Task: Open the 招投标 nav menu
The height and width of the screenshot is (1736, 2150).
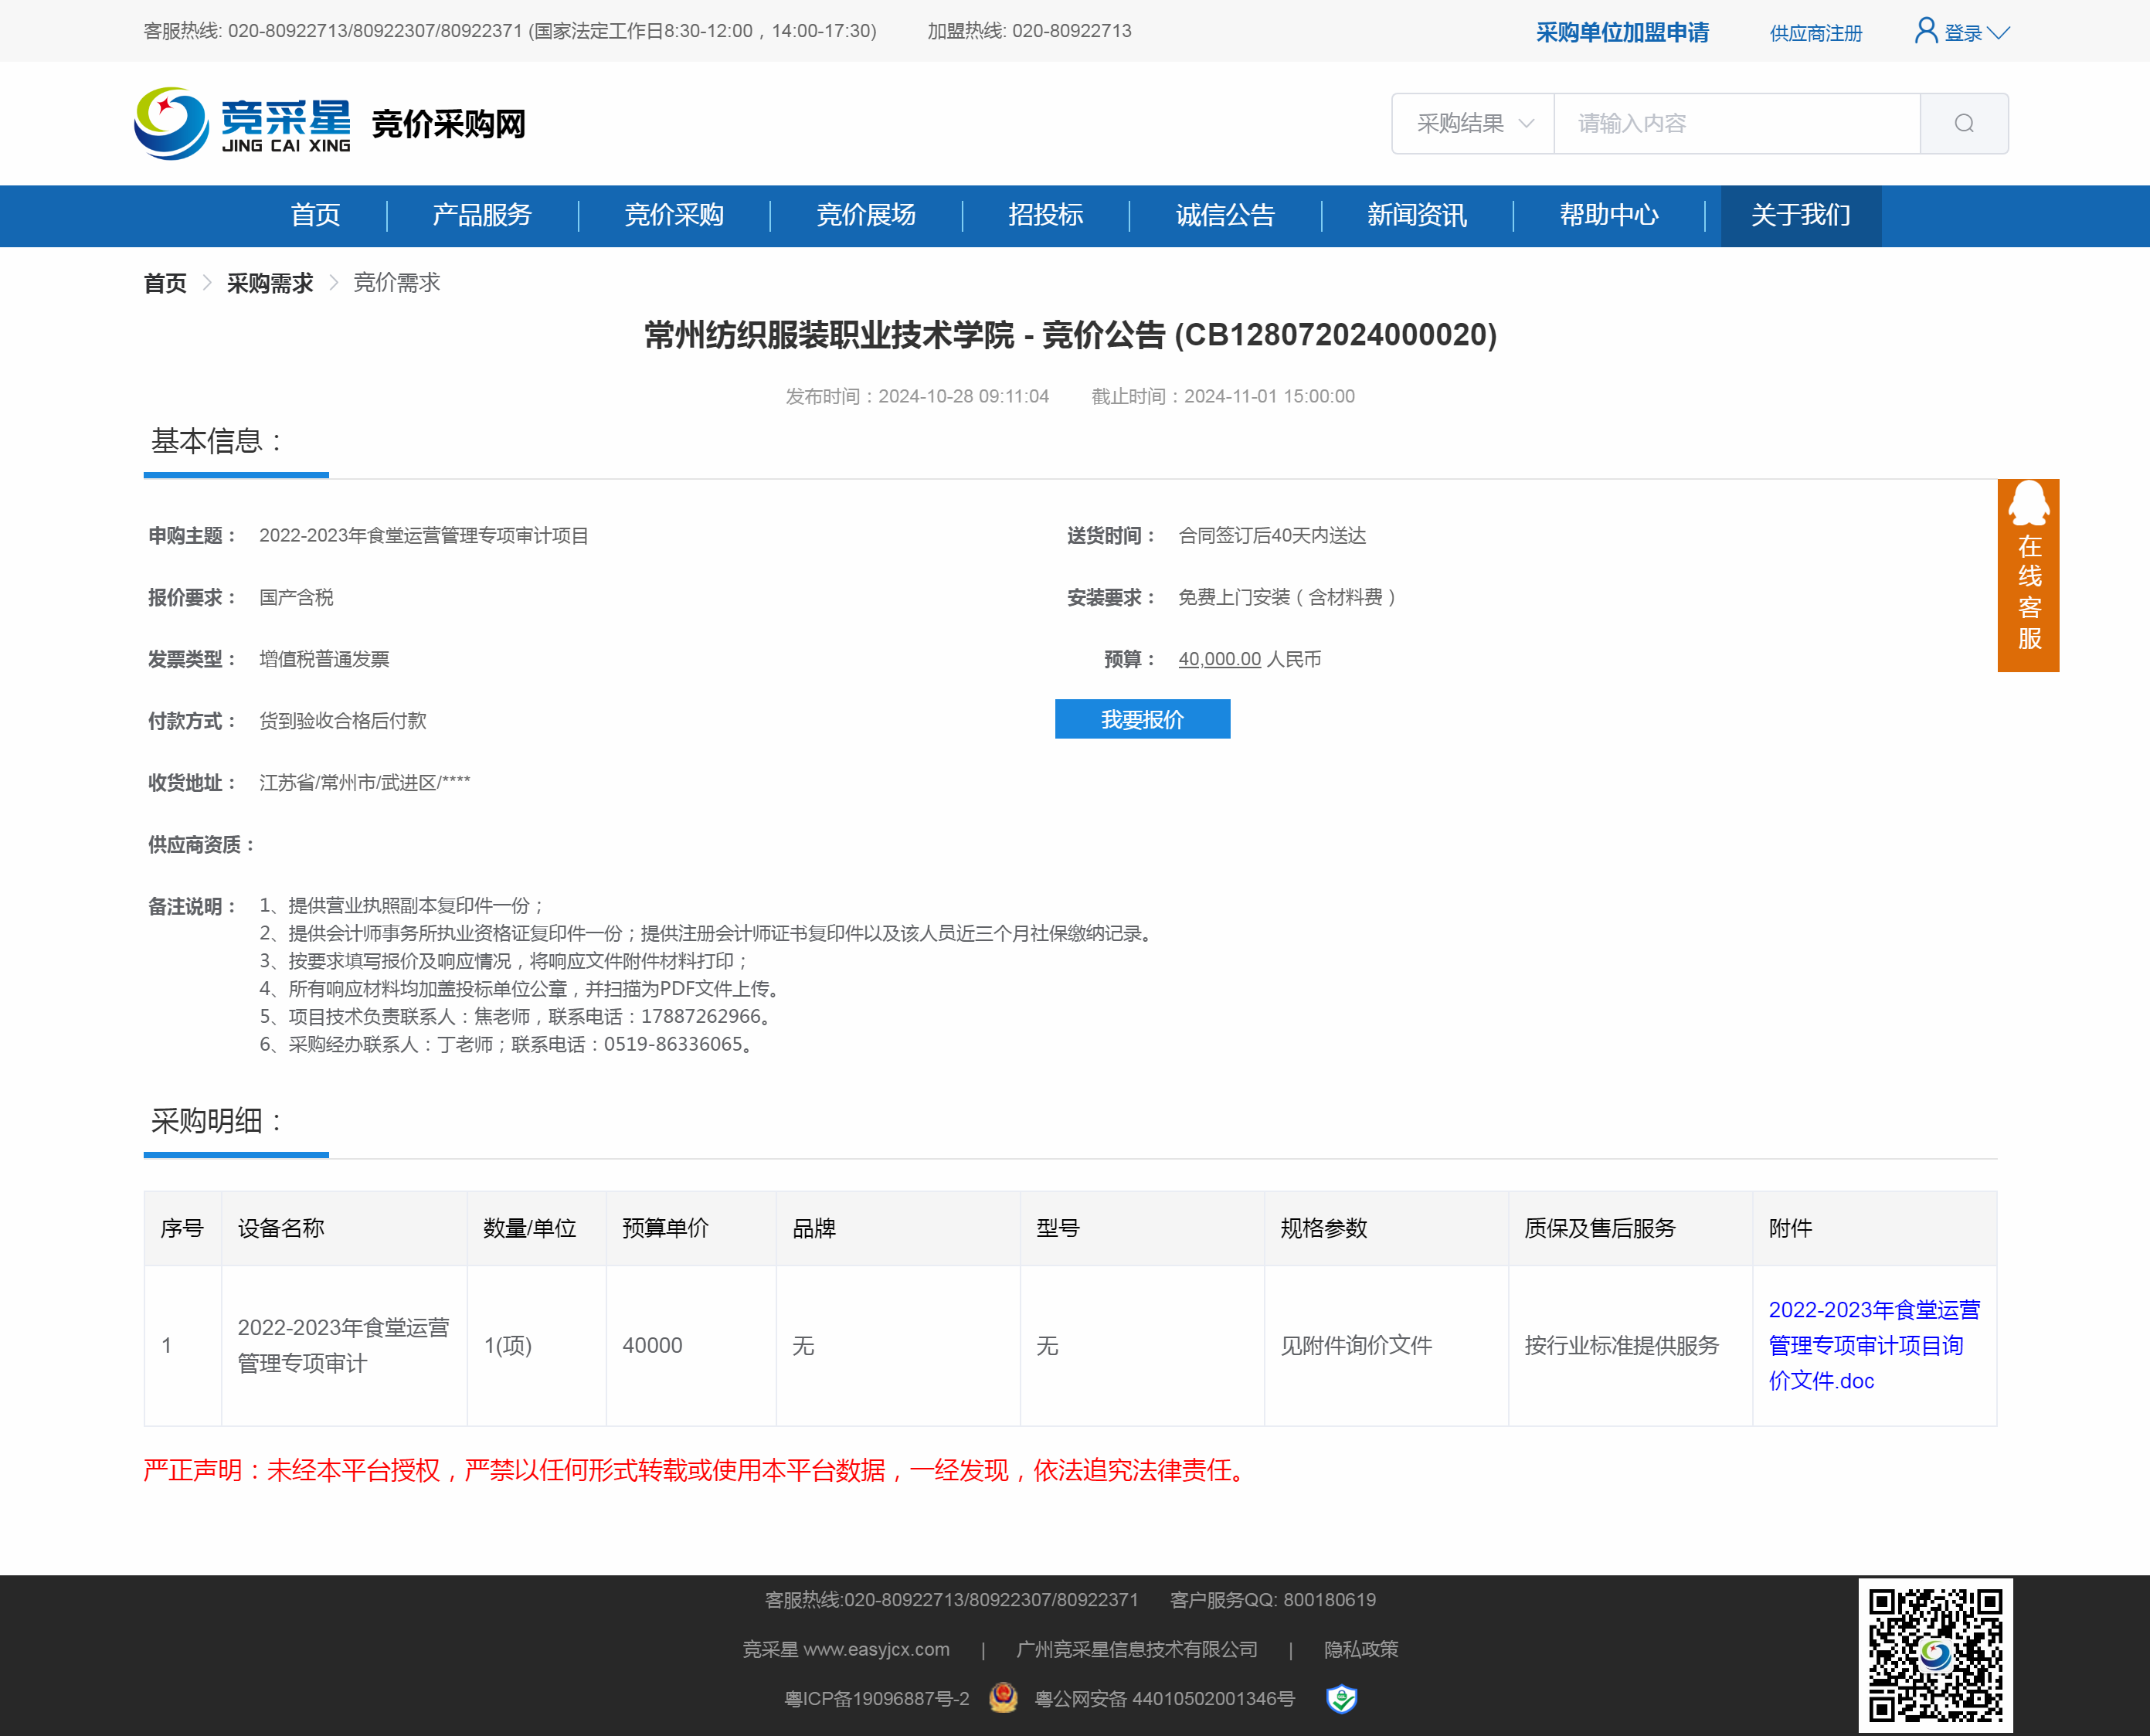Action: tap(1045, 215)
